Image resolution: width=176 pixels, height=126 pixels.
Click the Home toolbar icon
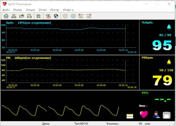click(6, 16)
